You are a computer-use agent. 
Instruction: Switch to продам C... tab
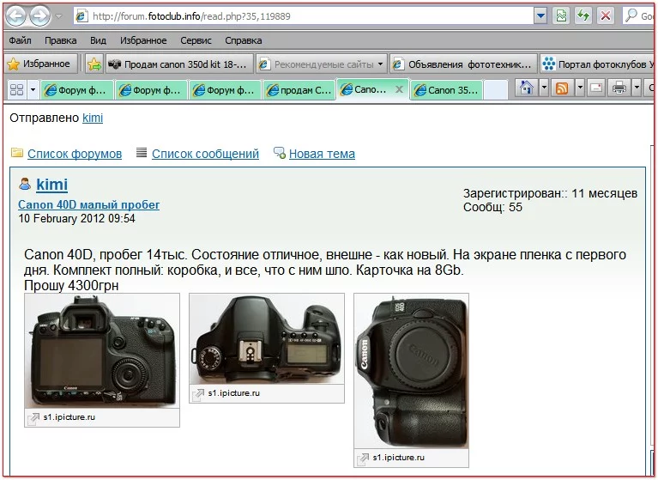coord(299,90)
